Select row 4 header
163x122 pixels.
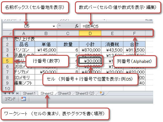click(7, 55)
